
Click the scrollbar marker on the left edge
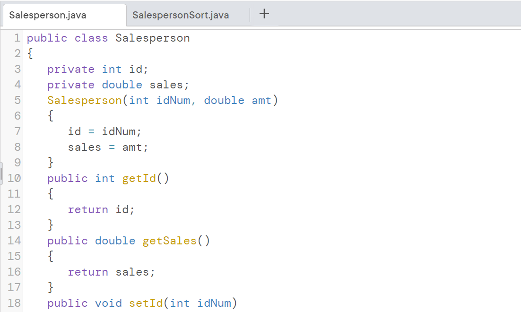click(2, 173)
